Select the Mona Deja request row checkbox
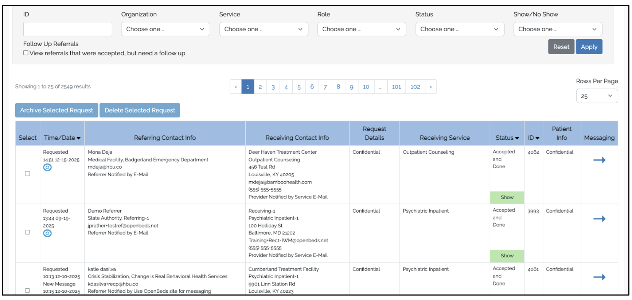 (x=27, y=174)
